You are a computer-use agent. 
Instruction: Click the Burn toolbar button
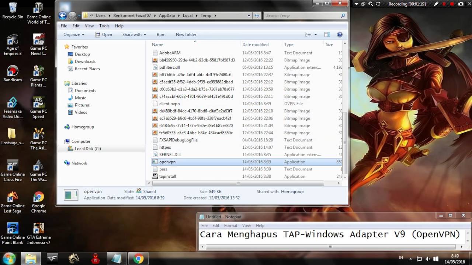pyautogui.click(x=161, y=35)
